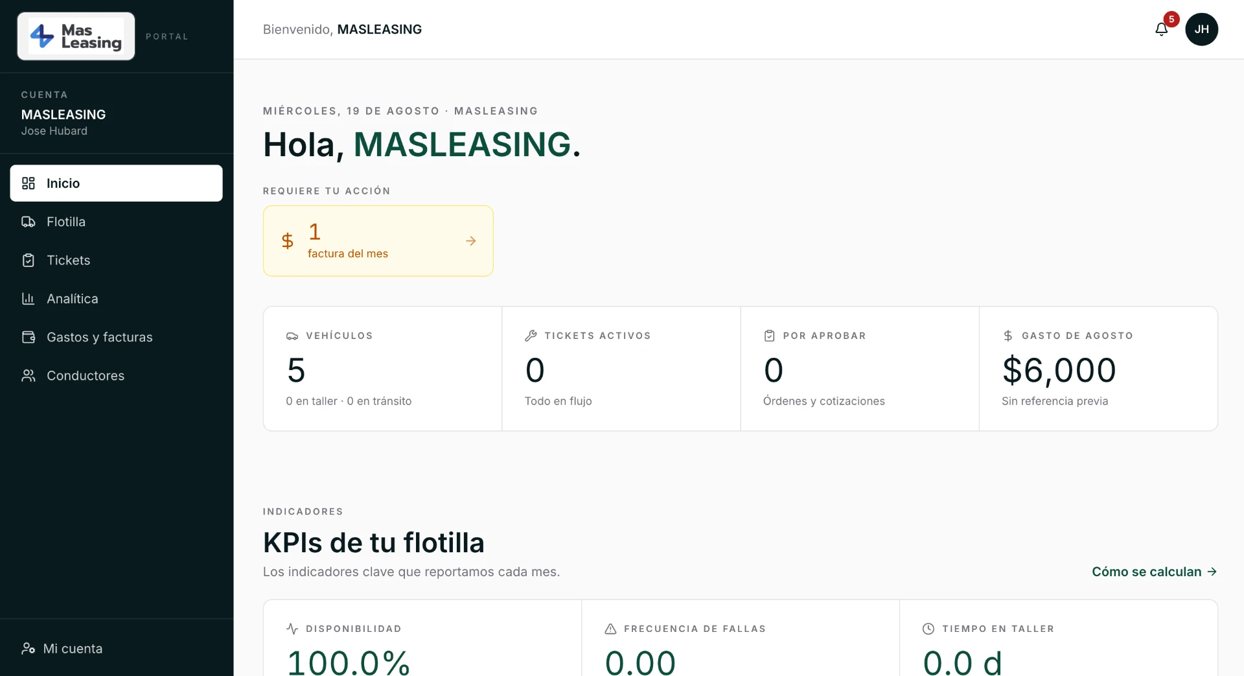
Task: Click the Disponibilidad KPI card
Action: coord(422,638)
